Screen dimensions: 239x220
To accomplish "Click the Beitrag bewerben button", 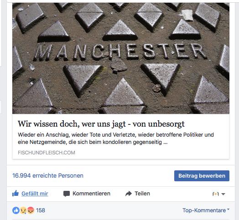I will [x=202, y=176].
